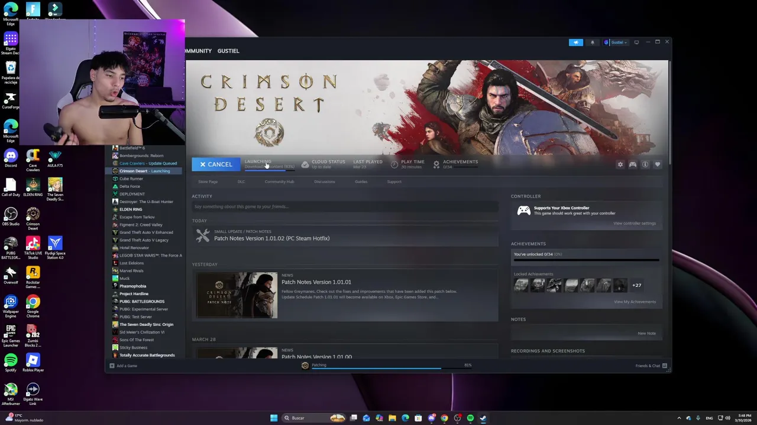Viewport: 757px width, 425px height.
Task: Select Escape from Tarkov in library list
Action: click(137, 217)
